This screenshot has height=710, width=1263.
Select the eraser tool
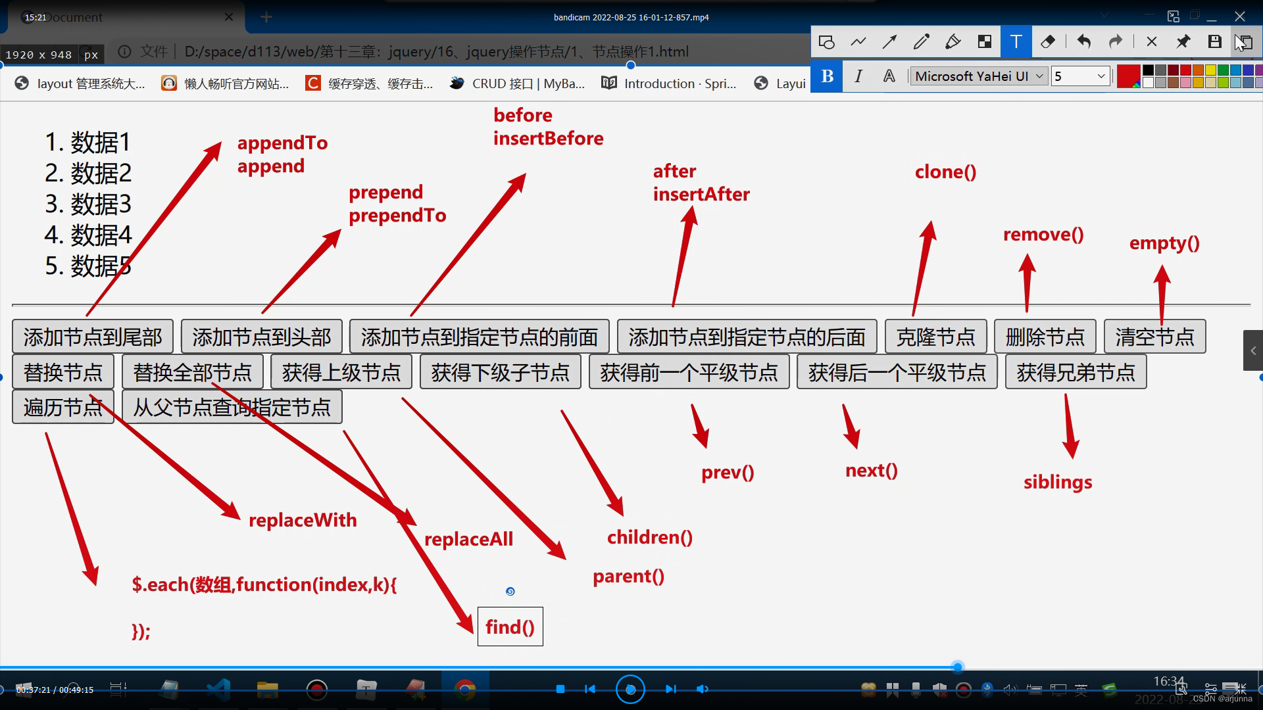pos(1048,42)
